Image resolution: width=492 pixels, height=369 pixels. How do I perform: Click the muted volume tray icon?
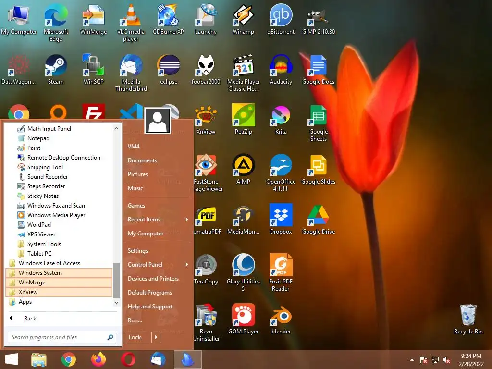(x=447, y=360)
